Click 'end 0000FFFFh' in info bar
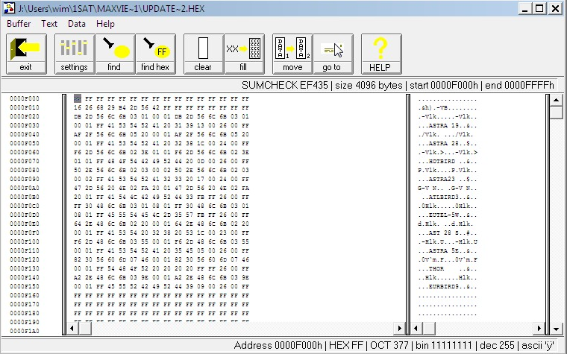 519,85
